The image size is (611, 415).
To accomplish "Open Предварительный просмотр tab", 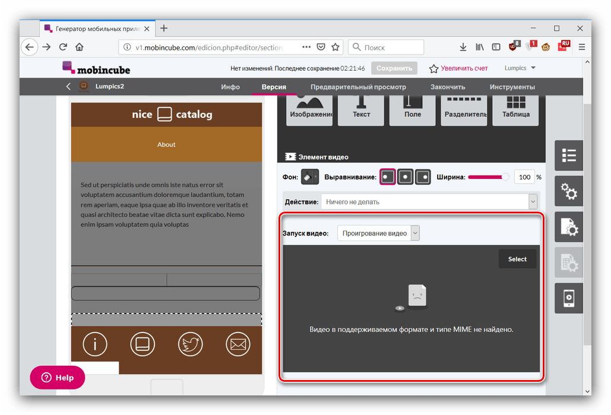I will [358, 87].
